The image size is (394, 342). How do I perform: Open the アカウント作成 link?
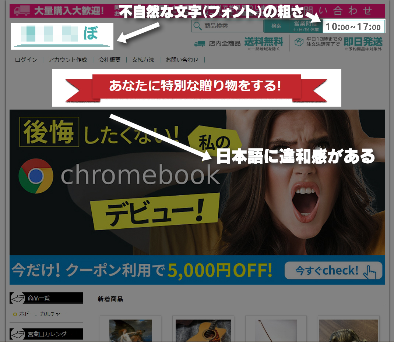tap(68, 60)
